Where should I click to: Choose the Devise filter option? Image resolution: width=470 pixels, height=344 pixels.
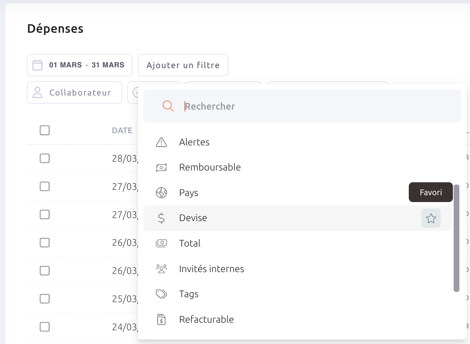click(x=297, y=218)
